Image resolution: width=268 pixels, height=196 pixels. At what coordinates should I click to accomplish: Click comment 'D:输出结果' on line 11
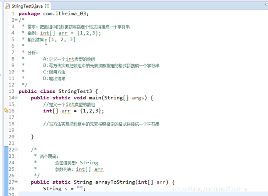point(54,78)
